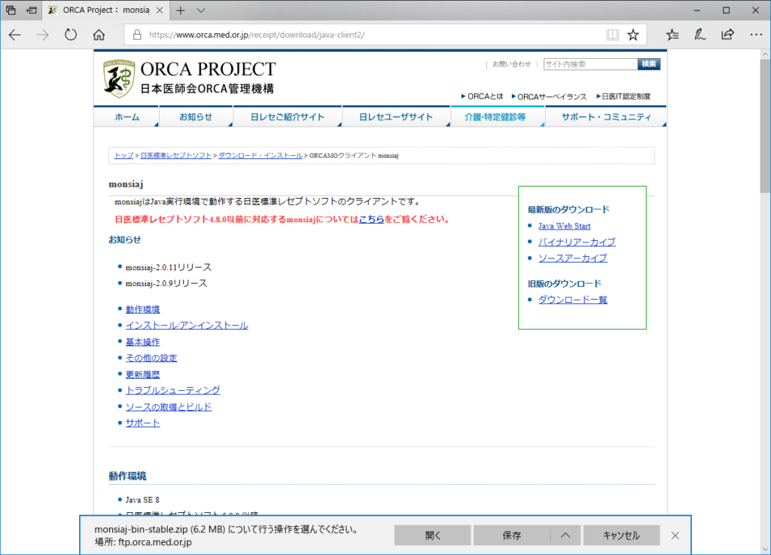Click the forward navigation arrow
The image size is (771, 555).
pos(43,35)
